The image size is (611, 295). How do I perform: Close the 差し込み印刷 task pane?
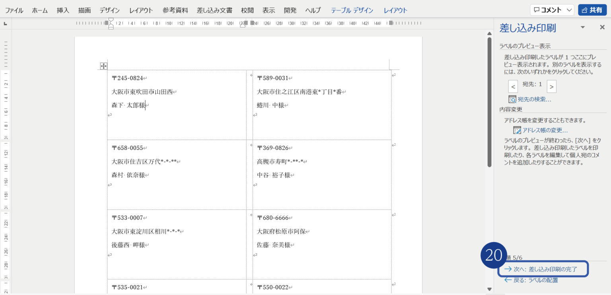click(602, 27)
